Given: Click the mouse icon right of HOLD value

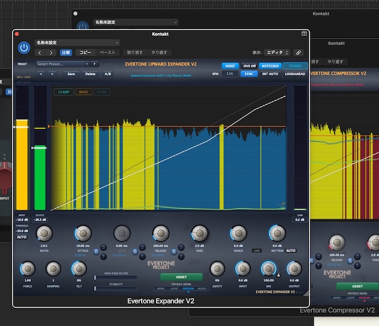Looking at the screenshot, I should point(142,247).
